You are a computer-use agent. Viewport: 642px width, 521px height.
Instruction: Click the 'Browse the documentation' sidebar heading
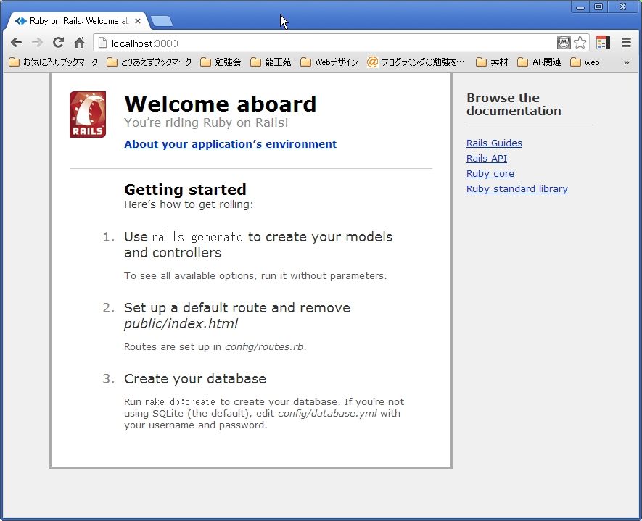click(514, 104)
